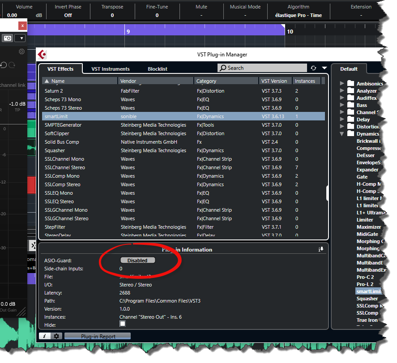
Task: Expand the Delay folder
Action: tap(342, 119)
